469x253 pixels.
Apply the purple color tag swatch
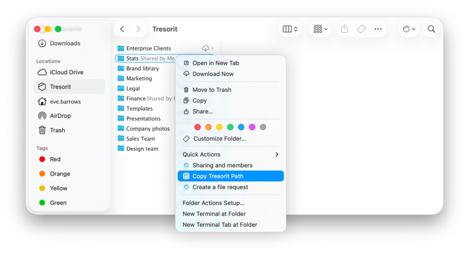(252, 127)
